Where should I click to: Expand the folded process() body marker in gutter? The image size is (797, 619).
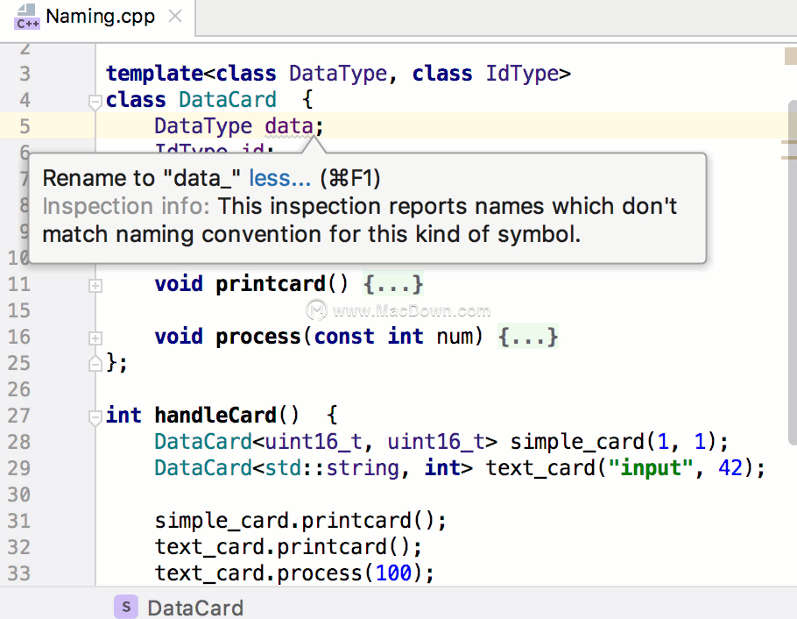[x=95, y=338]
